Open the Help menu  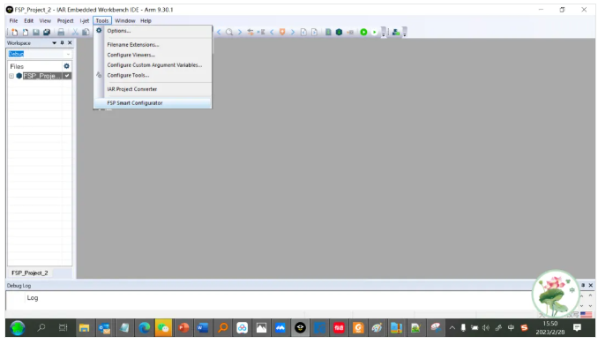(146, 20)
